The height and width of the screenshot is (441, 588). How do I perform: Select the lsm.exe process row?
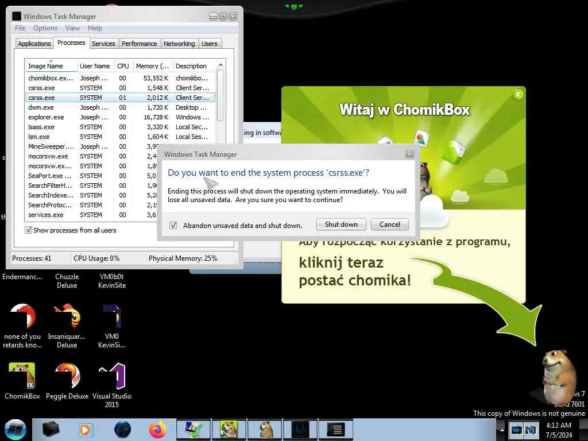(x=120, y=137)
